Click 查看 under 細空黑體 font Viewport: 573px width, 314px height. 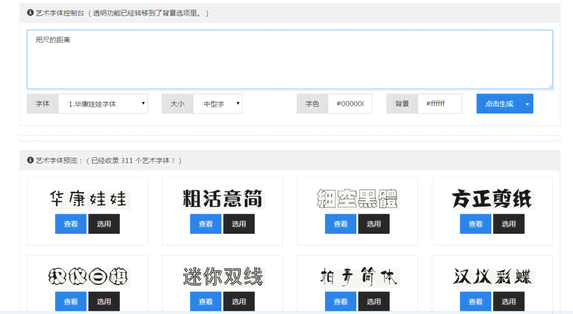tap(340, 224)
